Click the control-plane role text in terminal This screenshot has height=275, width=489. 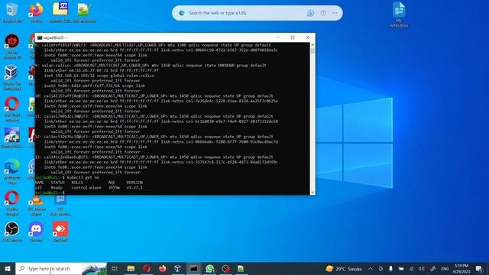86,188
